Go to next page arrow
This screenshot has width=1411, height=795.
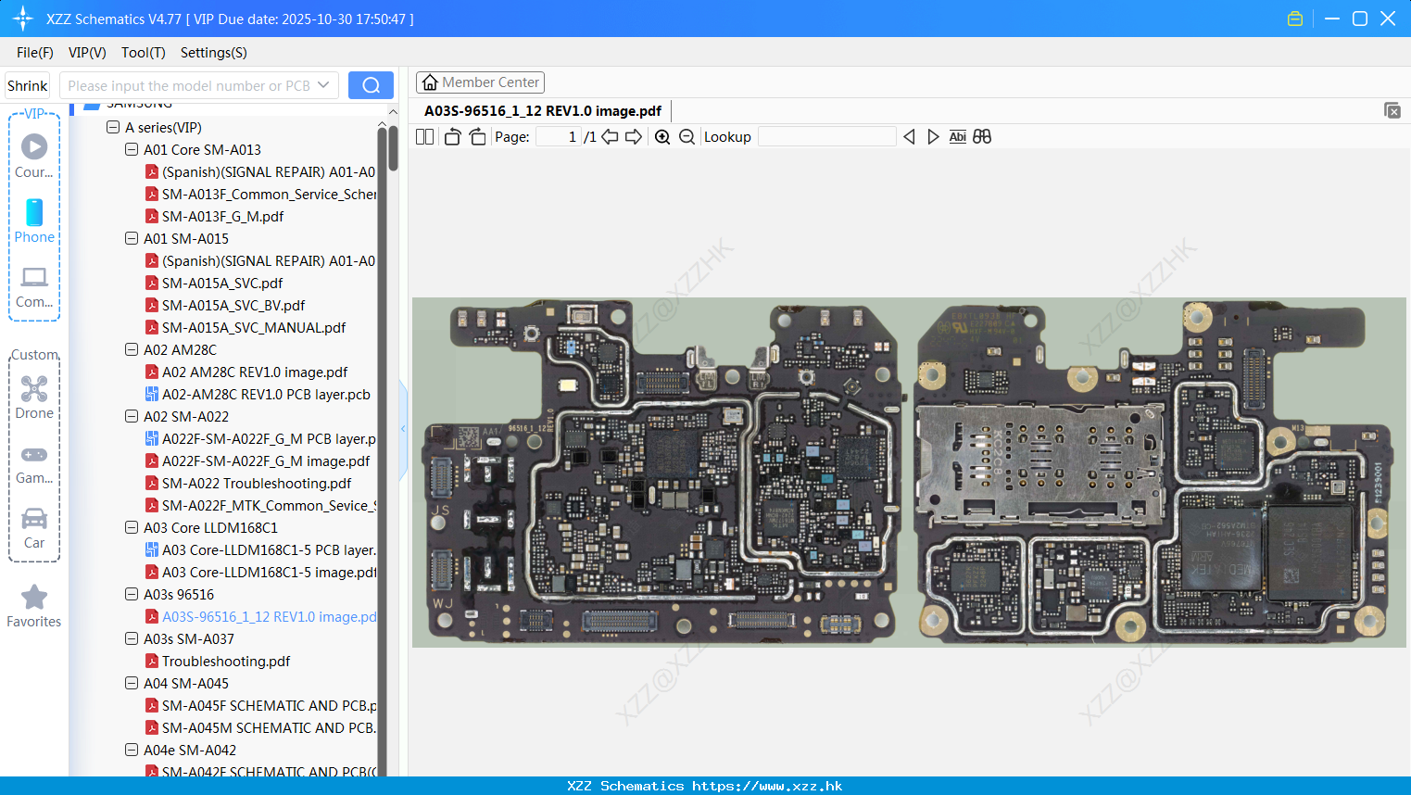pyautogui.click(x=634, y=137)
